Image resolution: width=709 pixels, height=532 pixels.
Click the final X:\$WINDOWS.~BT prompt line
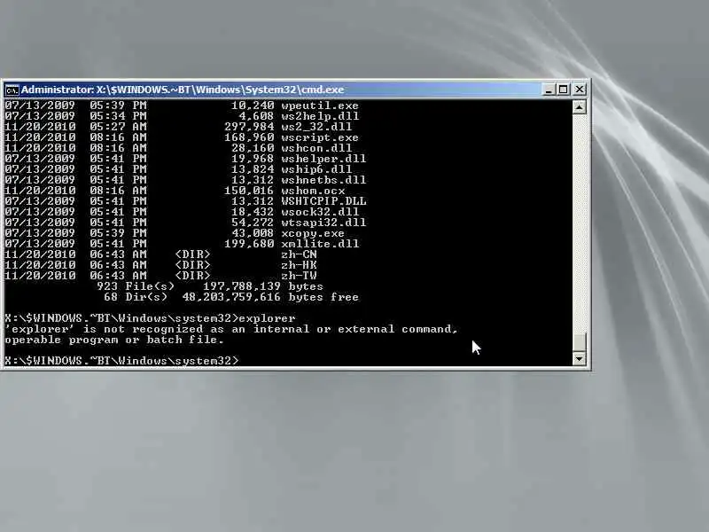121,361
